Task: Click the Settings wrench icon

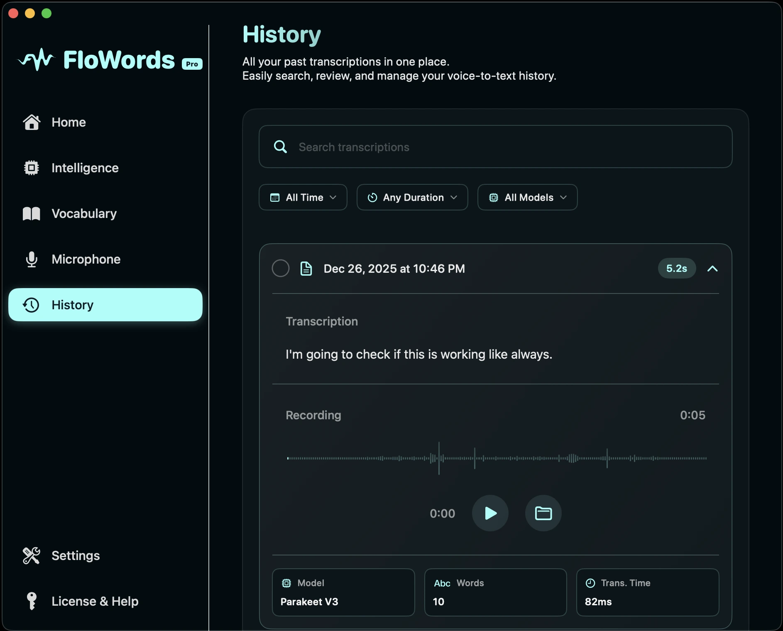Action: coord(31,555)
